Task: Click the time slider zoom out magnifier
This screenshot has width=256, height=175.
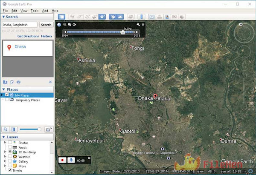Action: [65, 24]
